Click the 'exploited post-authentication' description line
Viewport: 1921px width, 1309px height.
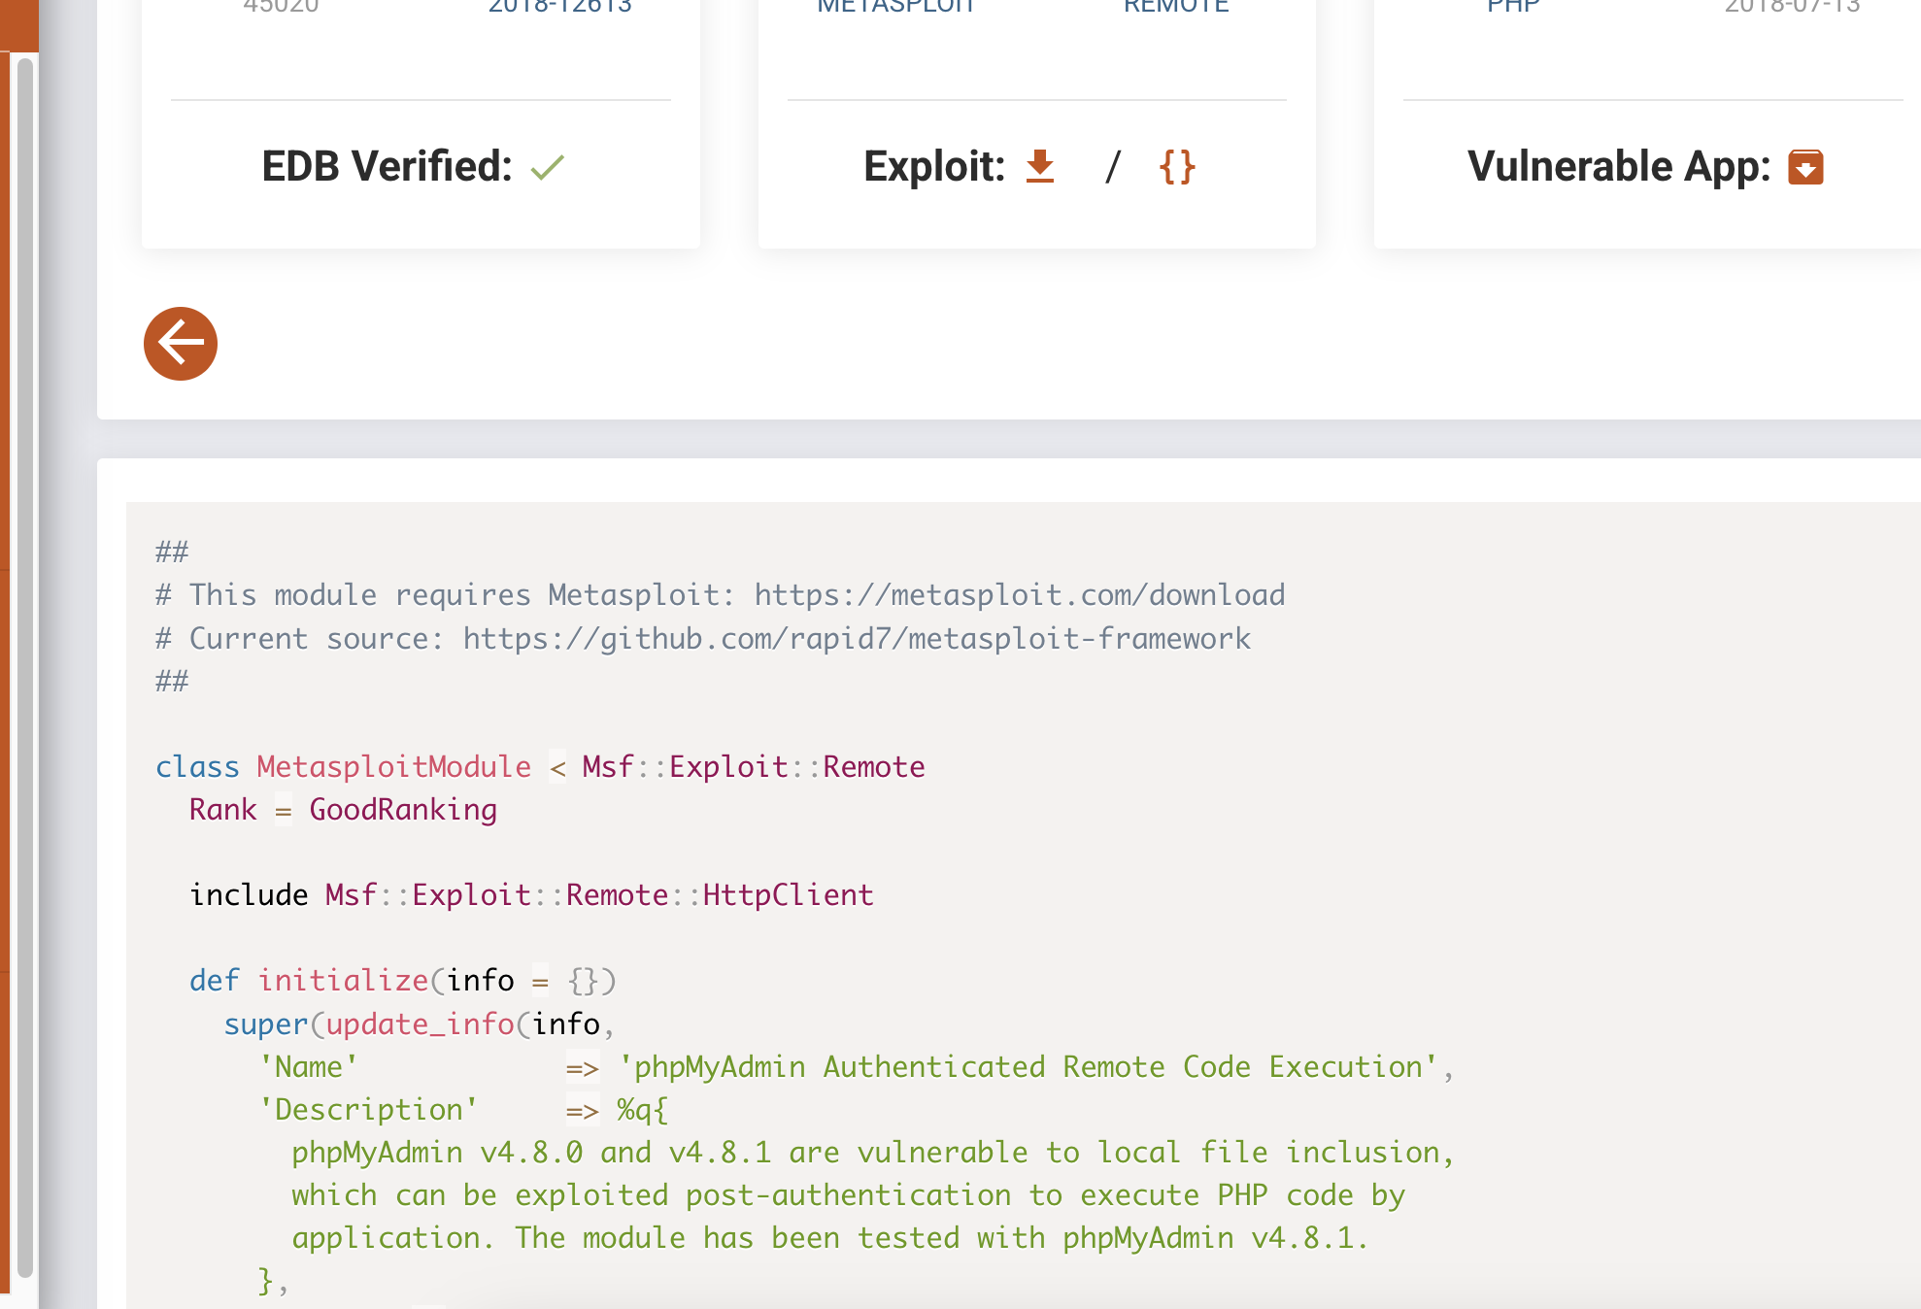(x=849, y=1194)
